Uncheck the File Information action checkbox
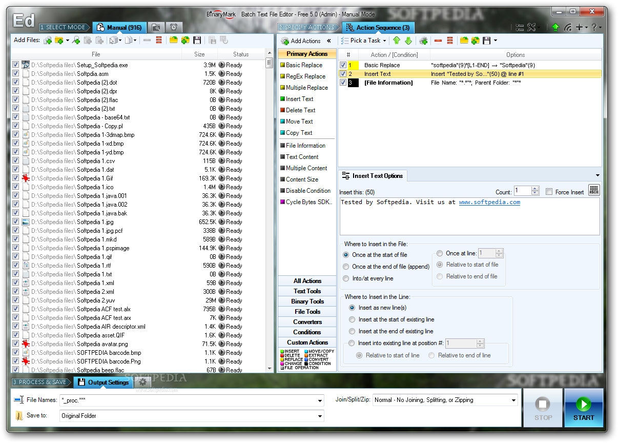Image resolution: width=618 pixels, height=443 pixels. (343, 83)
